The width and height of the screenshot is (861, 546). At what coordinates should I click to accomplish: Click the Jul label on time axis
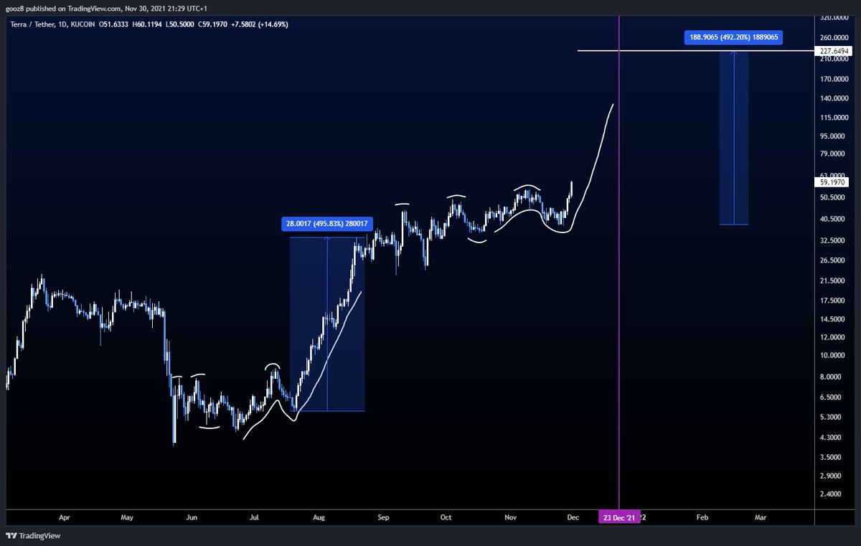[x=254, y=517]
